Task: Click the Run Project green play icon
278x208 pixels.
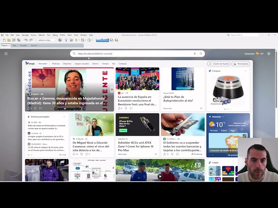Action: click(76, 40)
